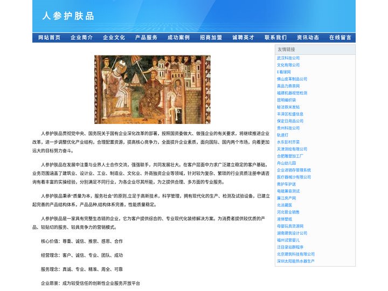Visit 母婴玩具货源网 link
The height and width of the screenshot is (291, 388).
point(290,226)
